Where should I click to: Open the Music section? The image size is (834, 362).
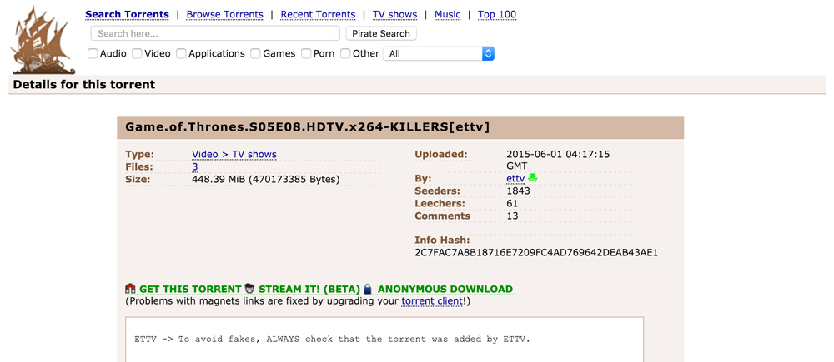[x=448, y=14]
